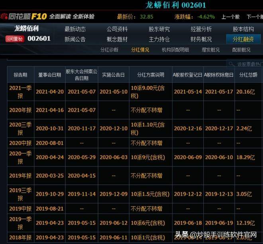The height and width of the screenshot is (244, 263).
Task: Click the A股股权登记日 column header
Action: point(188,75)
